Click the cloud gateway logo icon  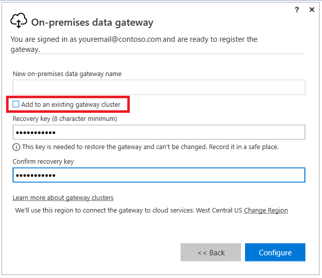(x=19, y=21)
